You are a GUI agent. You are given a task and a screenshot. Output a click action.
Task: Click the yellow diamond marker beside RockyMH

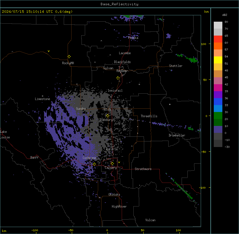coord(69,57)
